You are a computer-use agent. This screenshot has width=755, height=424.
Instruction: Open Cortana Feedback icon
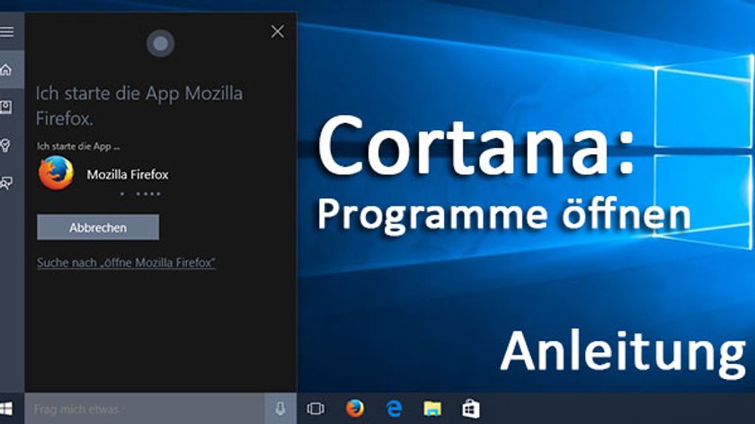coord(6,183)
